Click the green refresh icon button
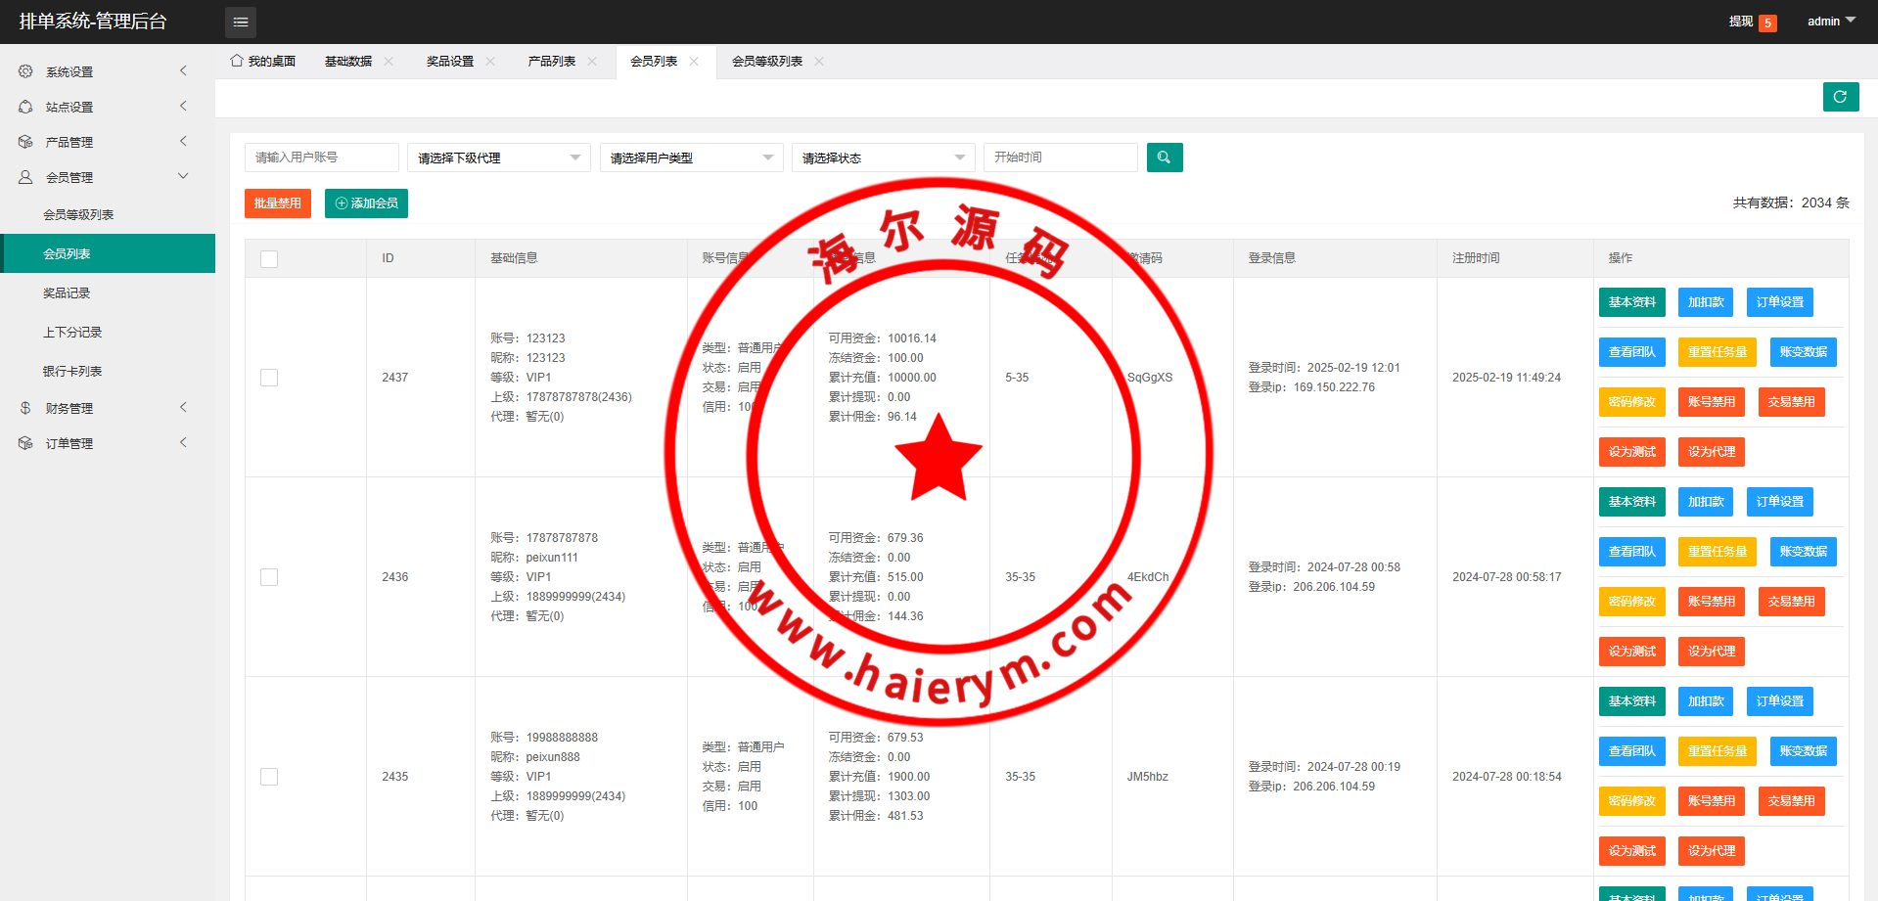The image size is (1878, 901). [x=1840, y=97]
